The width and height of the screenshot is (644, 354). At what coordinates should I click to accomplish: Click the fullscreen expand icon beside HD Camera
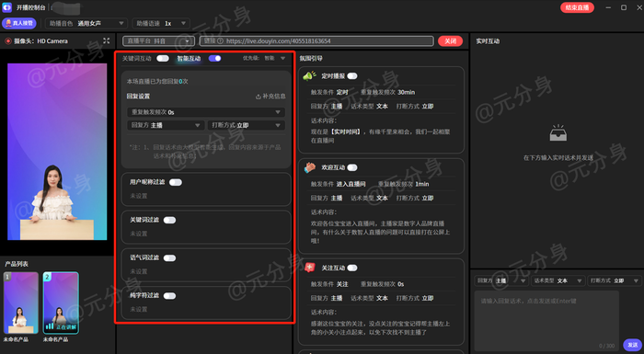tap(107, 40)
